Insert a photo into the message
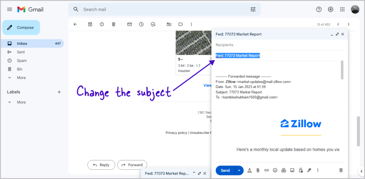Image resolution: width=365 pixels, height=179 pixels. (x=292, y=170)
